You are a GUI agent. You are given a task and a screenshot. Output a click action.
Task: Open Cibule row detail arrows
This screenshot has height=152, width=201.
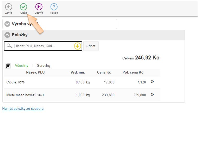point(152,82)
